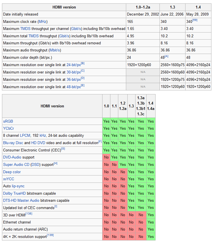Click footnote [G] after Consumer Electronic Control
This screenshot has width=214, height=243.
(x=63, y=149)
